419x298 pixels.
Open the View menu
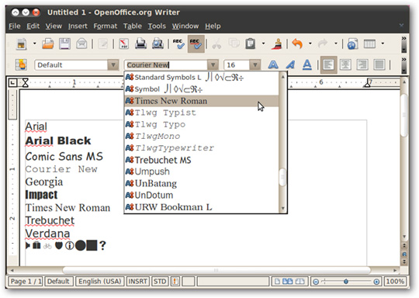point(54,26)
